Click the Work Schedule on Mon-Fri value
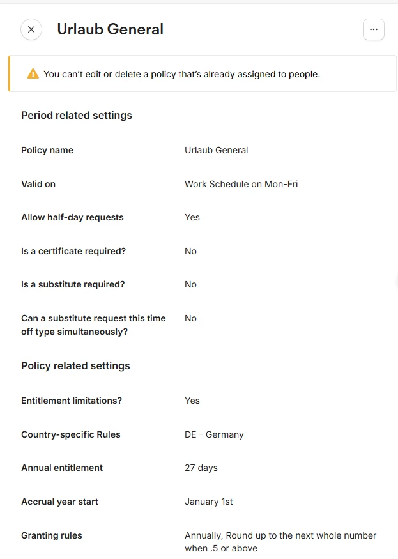 pyautogui.click(x=241, y=184)
